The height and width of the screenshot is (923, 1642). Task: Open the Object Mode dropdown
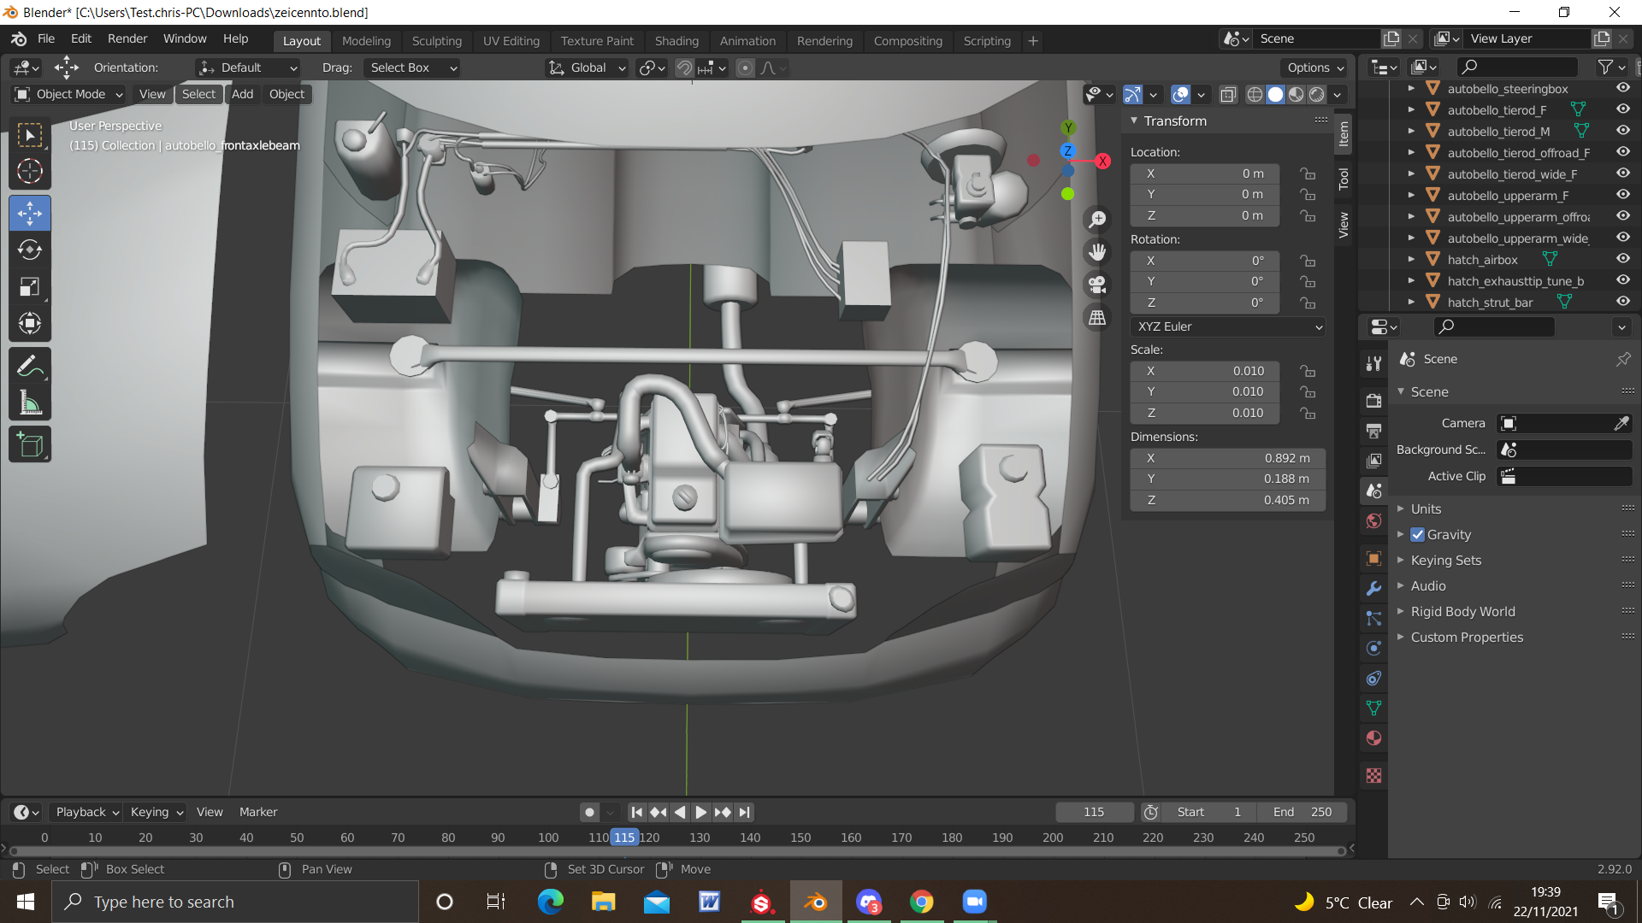click(x=70, y=94)
